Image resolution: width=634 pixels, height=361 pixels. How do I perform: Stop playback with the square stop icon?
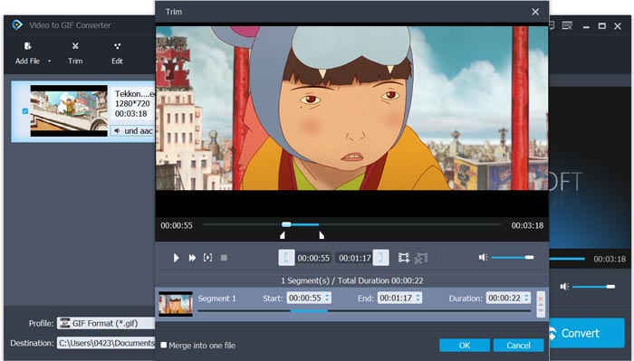click(x=224, y=258)
